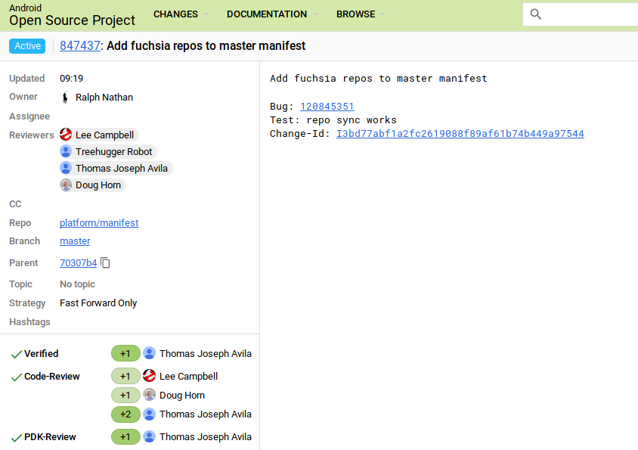Click the 'Fast Forward Only' strategy value
The image size is (638, 450).
(x=98, y=303)
